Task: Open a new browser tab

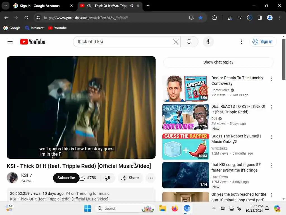Action: tap(148, 6)
